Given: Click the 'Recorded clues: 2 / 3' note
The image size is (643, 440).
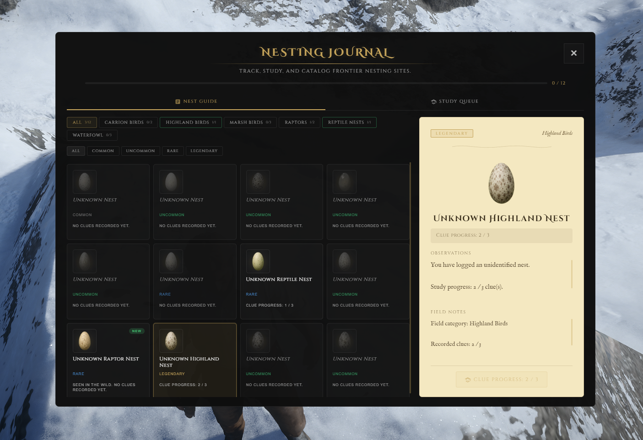Looking at the screenshot, I should [x=456, y=344].
